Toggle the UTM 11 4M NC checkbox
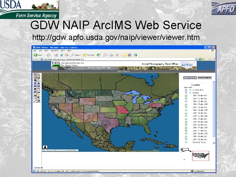 [186, 99]
